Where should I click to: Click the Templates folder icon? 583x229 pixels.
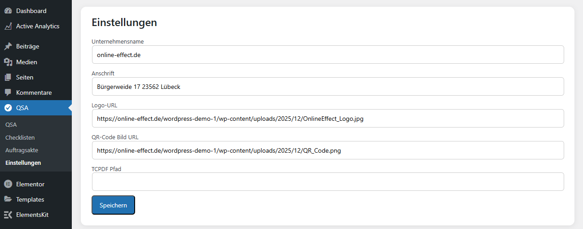(8, 199)
